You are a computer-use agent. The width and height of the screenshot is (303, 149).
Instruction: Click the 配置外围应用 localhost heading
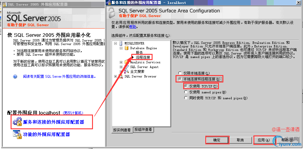(x=34, y=113)
